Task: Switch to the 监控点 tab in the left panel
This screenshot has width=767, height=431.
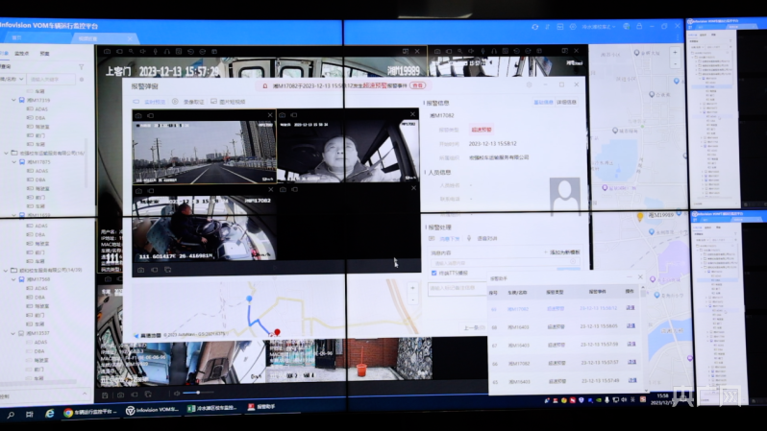Action: coord(22,53)
